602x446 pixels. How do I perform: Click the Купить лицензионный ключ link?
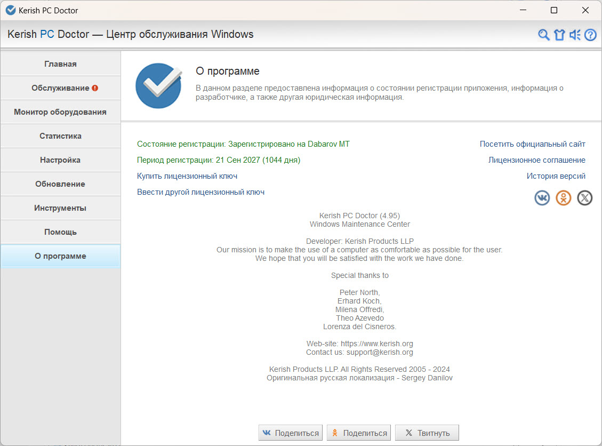(187, 176)
